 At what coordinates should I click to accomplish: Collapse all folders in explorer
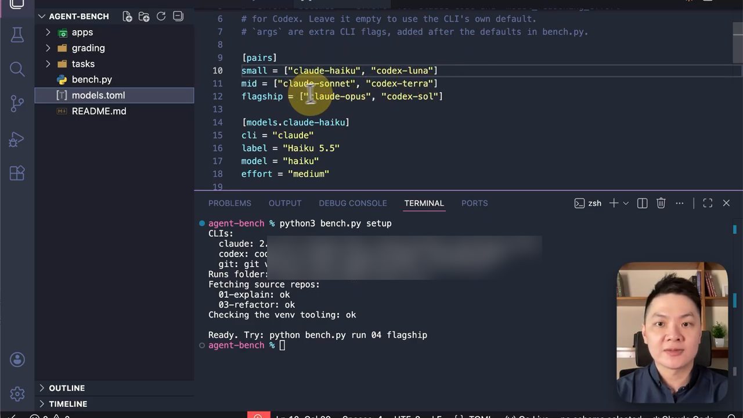pyautogui.click(x=178, y=16)
